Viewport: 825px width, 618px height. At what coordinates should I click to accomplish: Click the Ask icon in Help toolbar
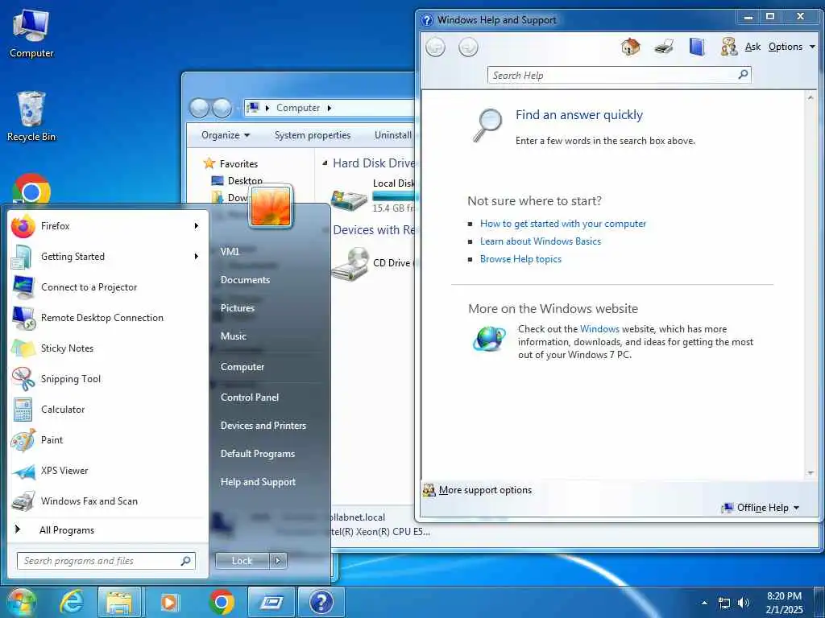pos(728,47)
